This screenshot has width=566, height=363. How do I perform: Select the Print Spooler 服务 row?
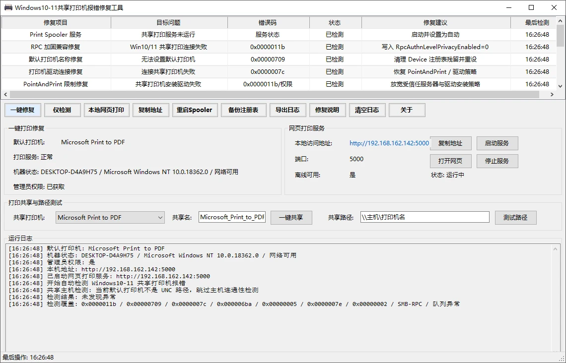pyautogui.click(x=280, y=35)
